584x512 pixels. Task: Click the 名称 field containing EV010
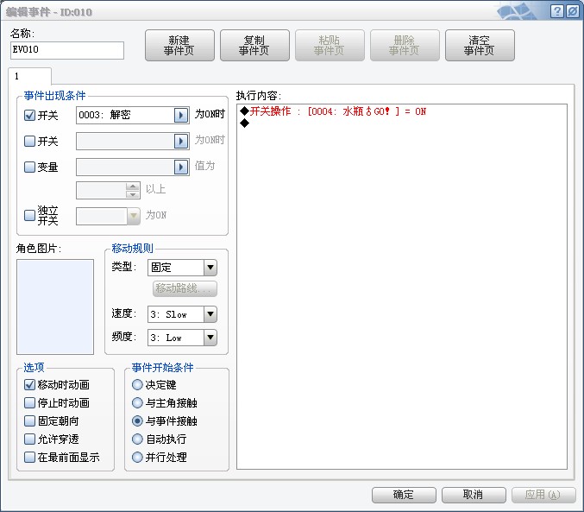[67, 50]
